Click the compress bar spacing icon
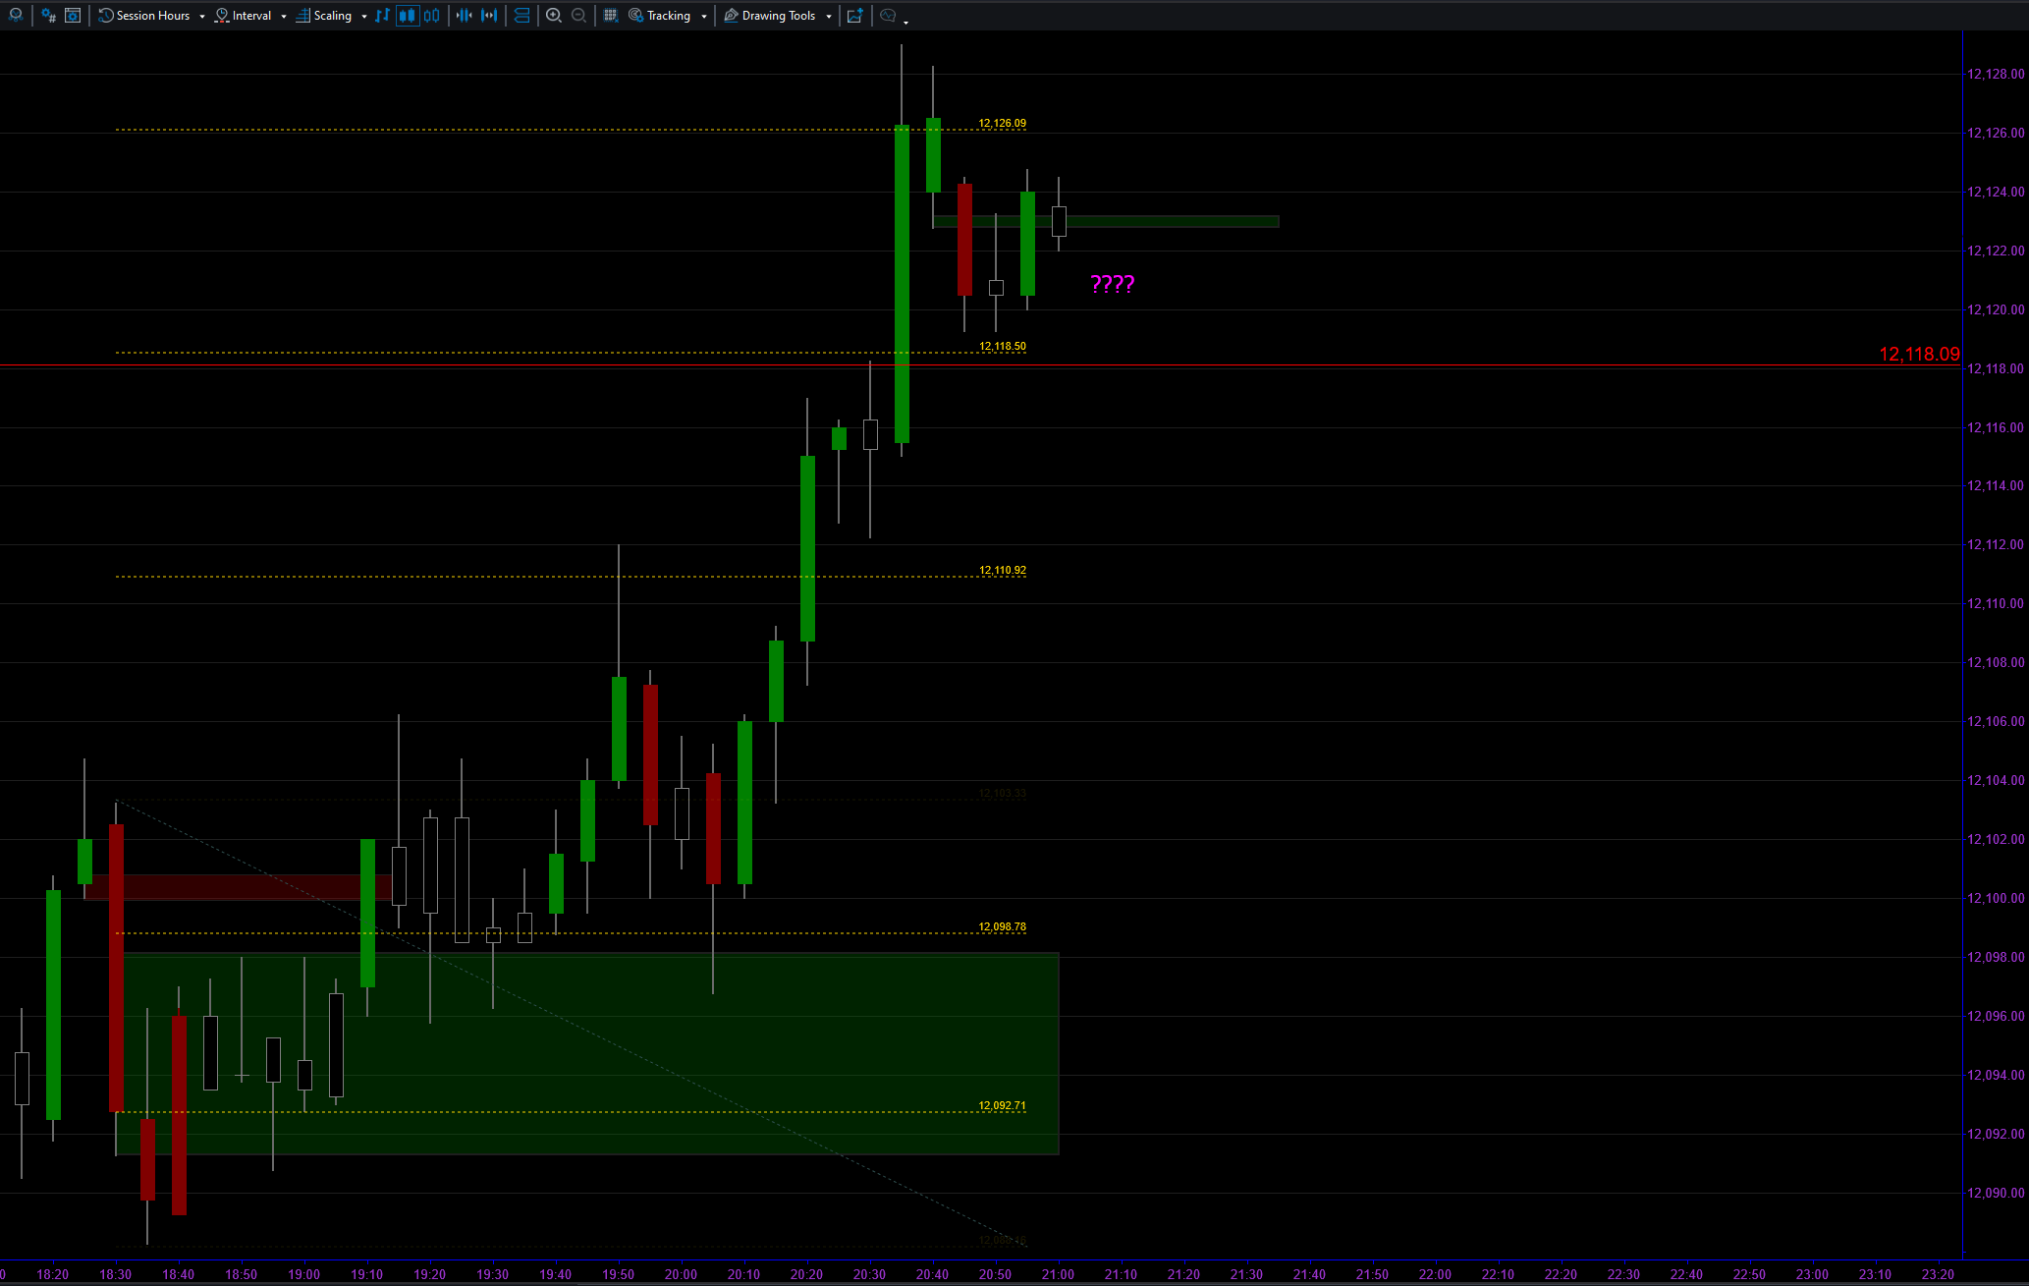 click(x=465, y=15)
